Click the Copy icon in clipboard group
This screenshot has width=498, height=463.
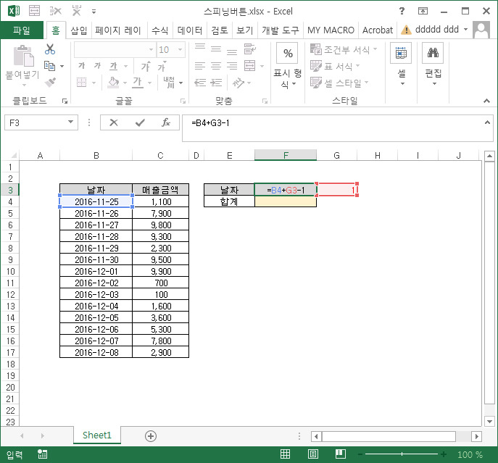[49, 66]
